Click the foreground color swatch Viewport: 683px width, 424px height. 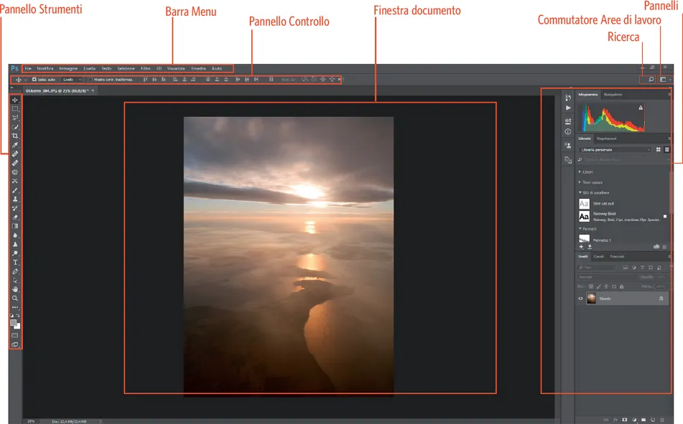point(14,323)
